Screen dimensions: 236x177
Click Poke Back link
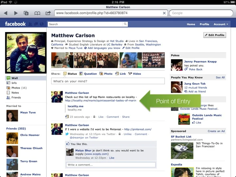click(196, 69)
